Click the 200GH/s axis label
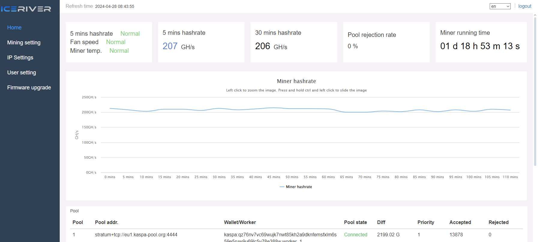547x242 pixels. pyautogui.click(x=89, y=112)
